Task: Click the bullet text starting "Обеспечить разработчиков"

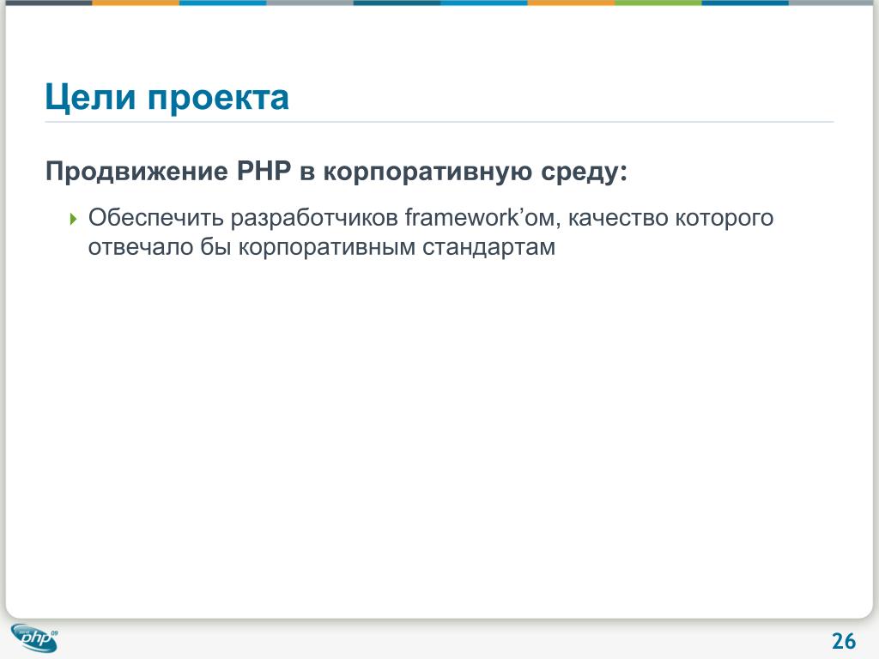Action: [431, 232]
